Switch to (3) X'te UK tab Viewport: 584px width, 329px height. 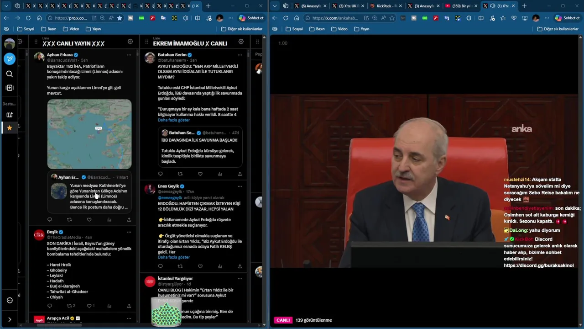click(x=349, y=6)
